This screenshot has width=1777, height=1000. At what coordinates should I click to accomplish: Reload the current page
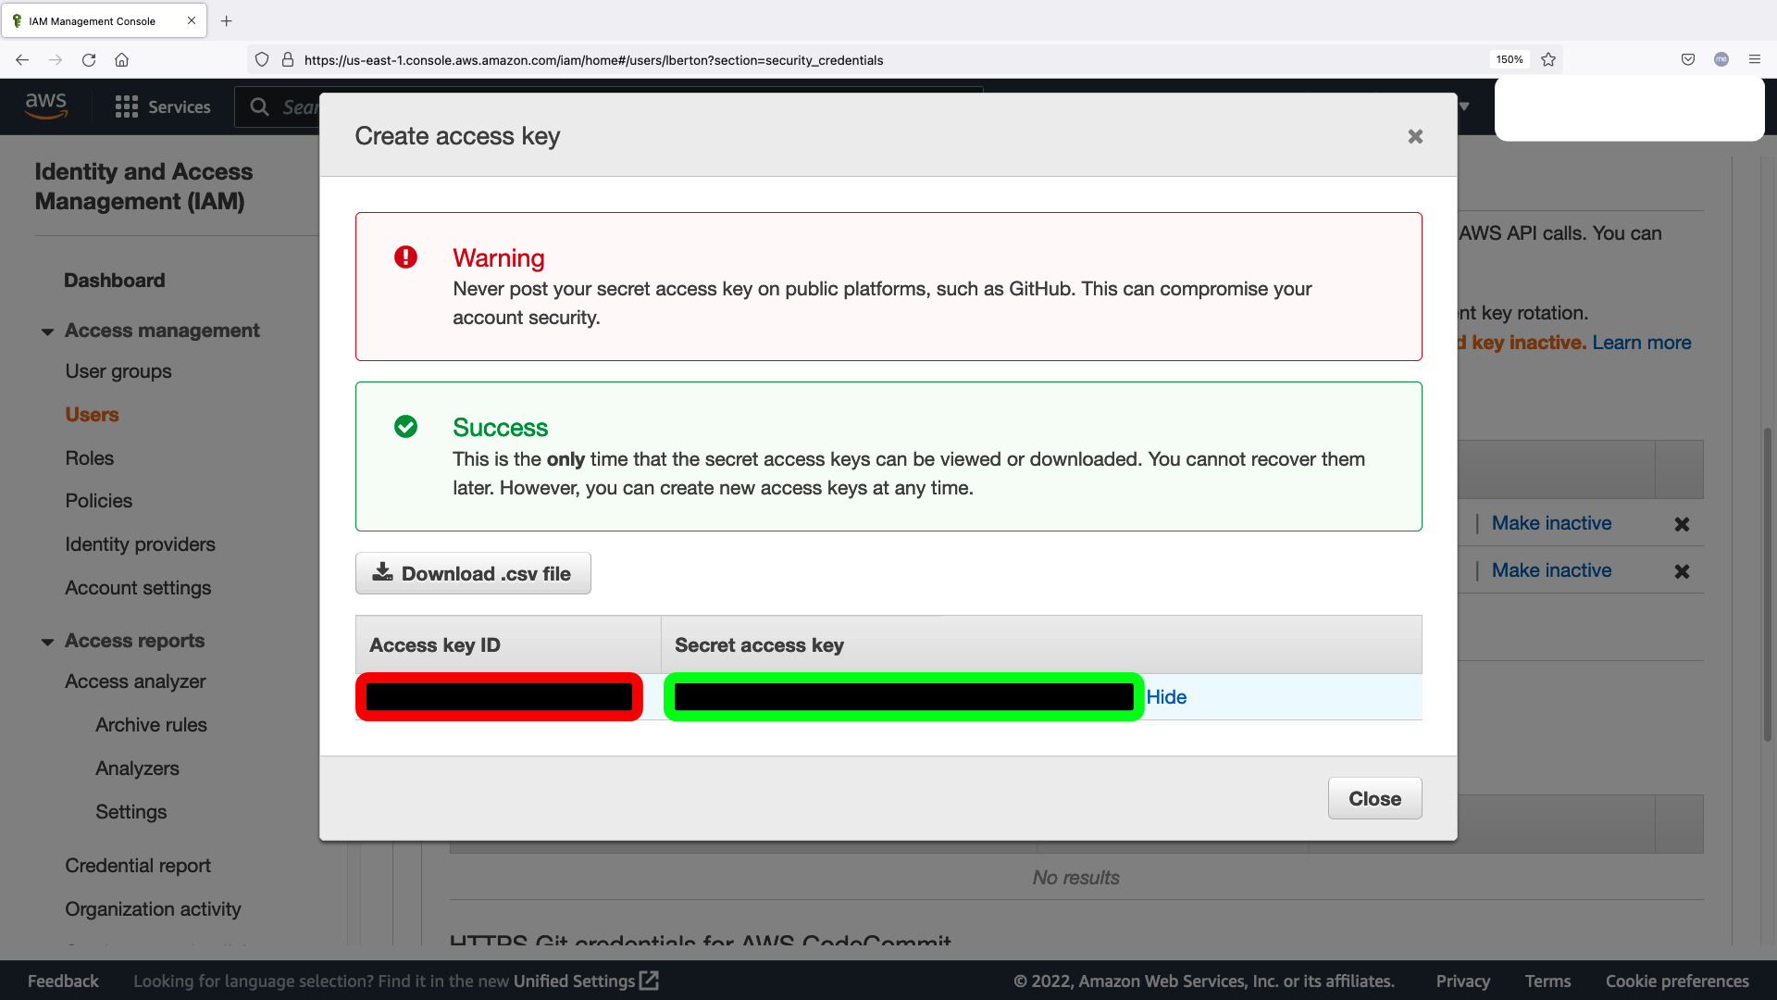pos(89,59)
